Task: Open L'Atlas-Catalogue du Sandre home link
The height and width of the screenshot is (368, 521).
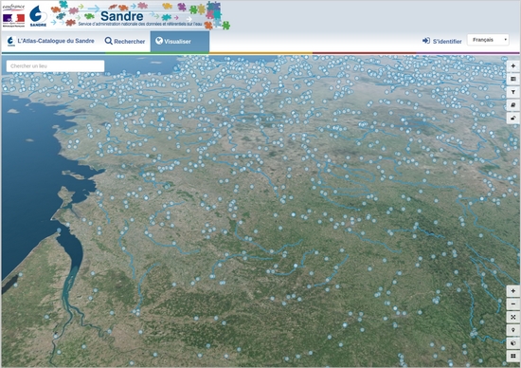Action: [51, 41]
